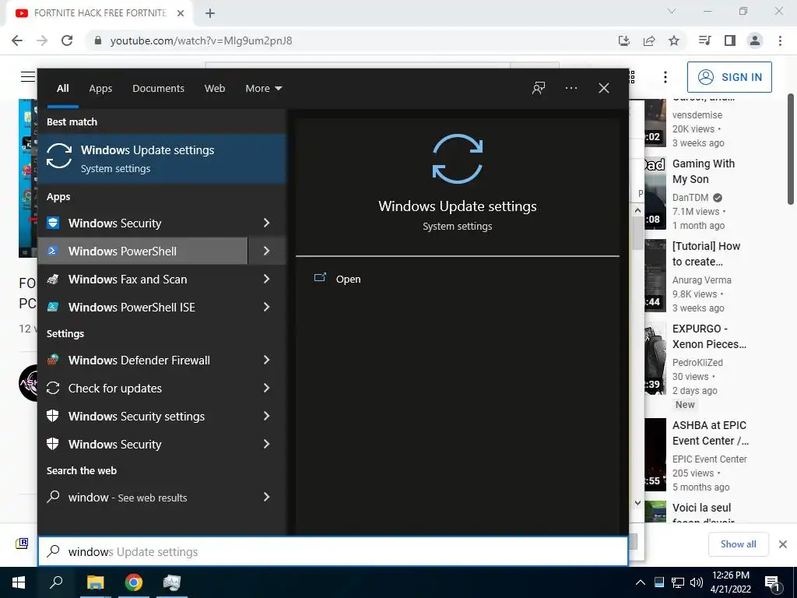Click search feedback person icon
This screenshot has width=797, height=598.
click(x=539, y=88)
